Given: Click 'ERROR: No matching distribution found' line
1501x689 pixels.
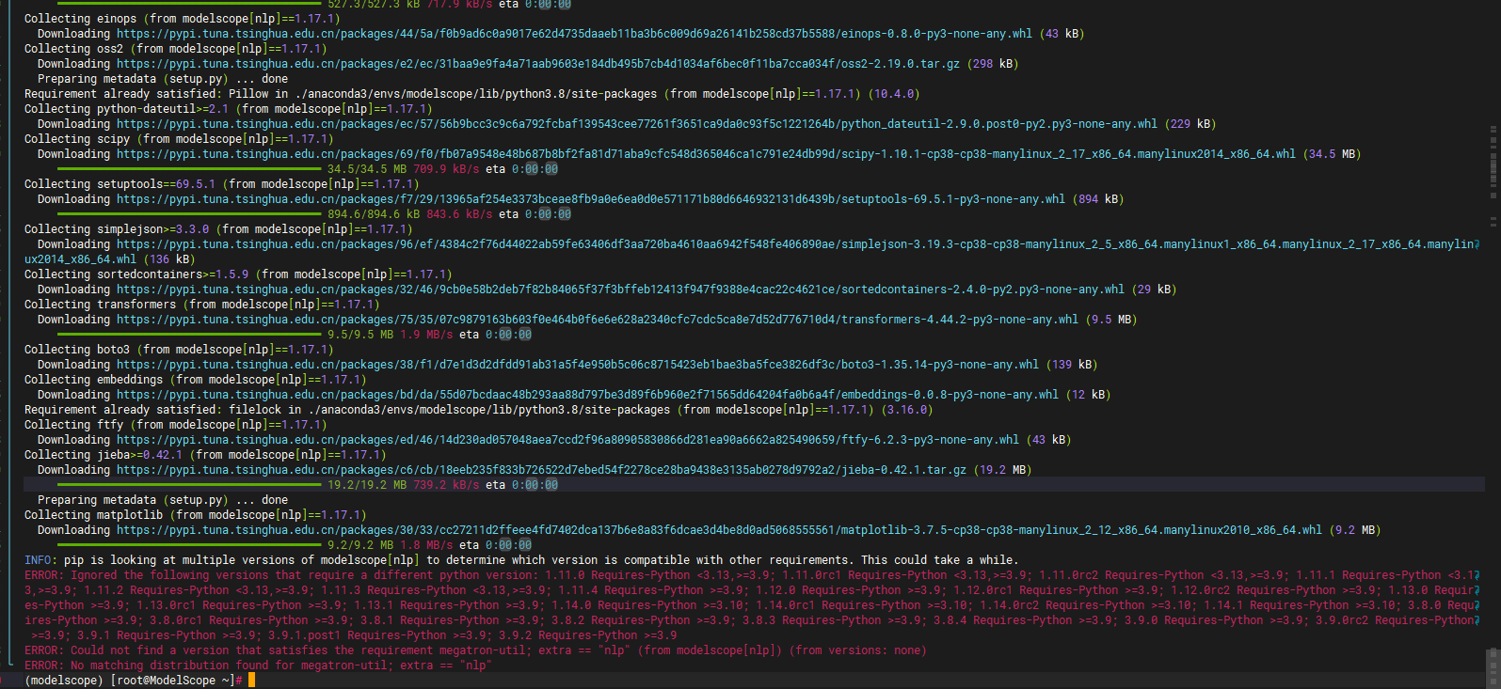Looking at the screenshot, I should tap(258, 666).
